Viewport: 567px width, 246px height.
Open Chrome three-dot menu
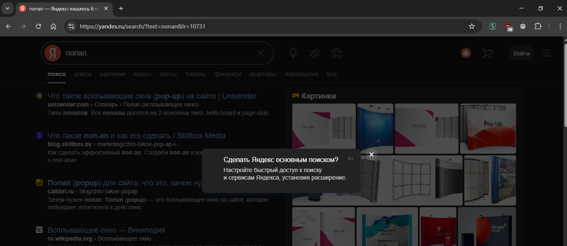pos(560,26)
